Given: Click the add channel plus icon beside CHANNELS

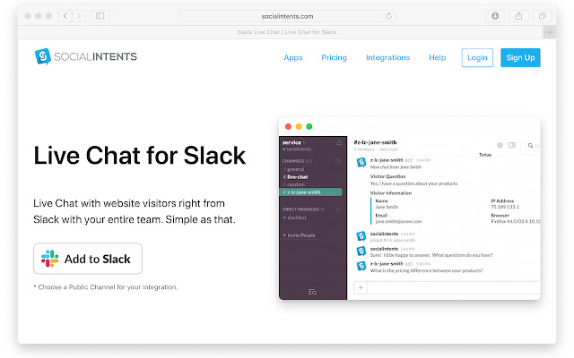Looking at the screenshot, I should (x=338, y=161).
